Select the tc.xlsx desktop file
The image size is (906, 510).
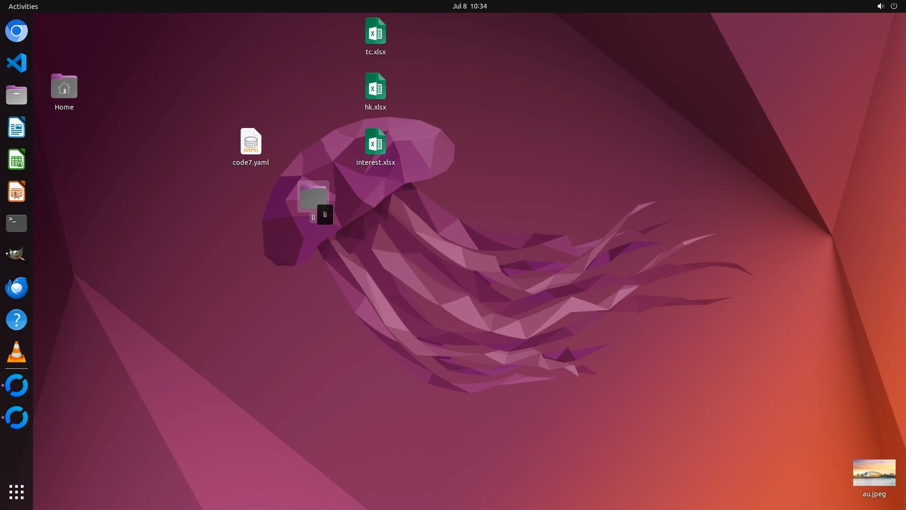click(375, 32)
